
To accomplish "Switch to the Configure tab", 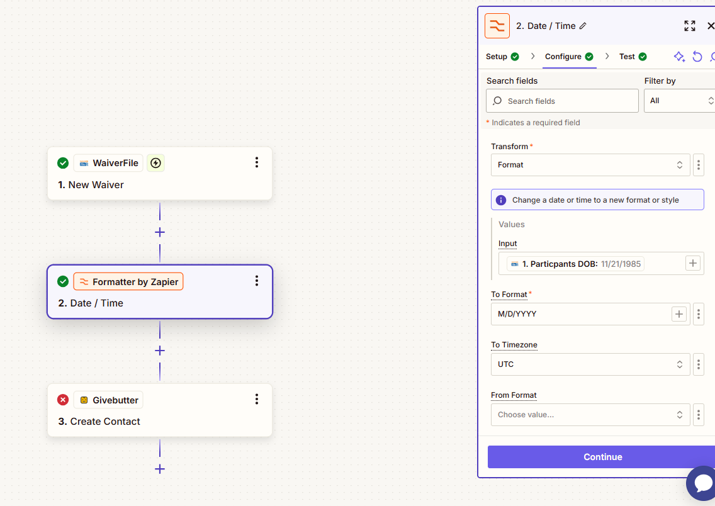I will pos(569,57).
